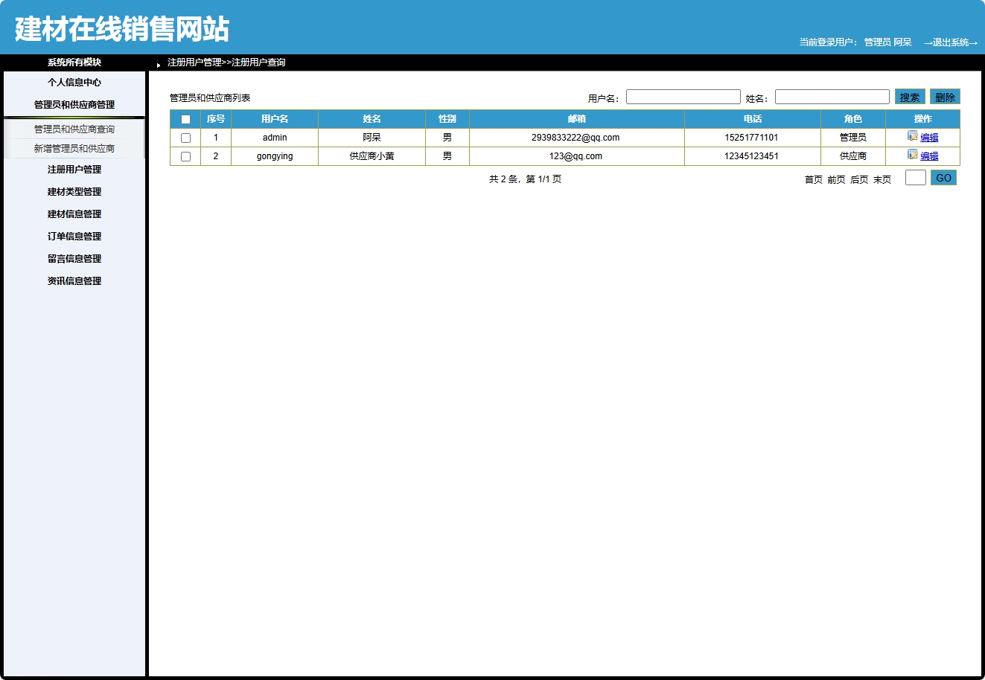Open 建材类型管理 in the sidebar
This screenshot has height=680, width=985.
pos(73,191)
